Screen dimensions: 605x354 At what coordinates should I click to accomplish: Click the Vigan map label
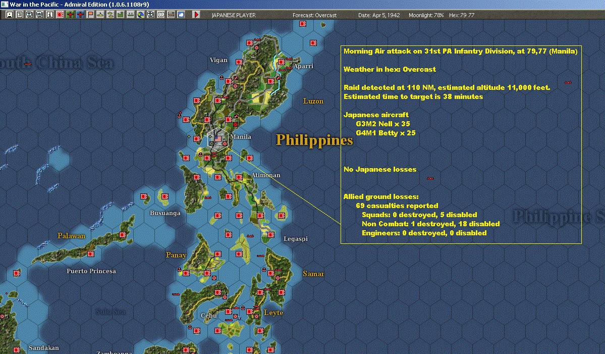tap(218, 60)
